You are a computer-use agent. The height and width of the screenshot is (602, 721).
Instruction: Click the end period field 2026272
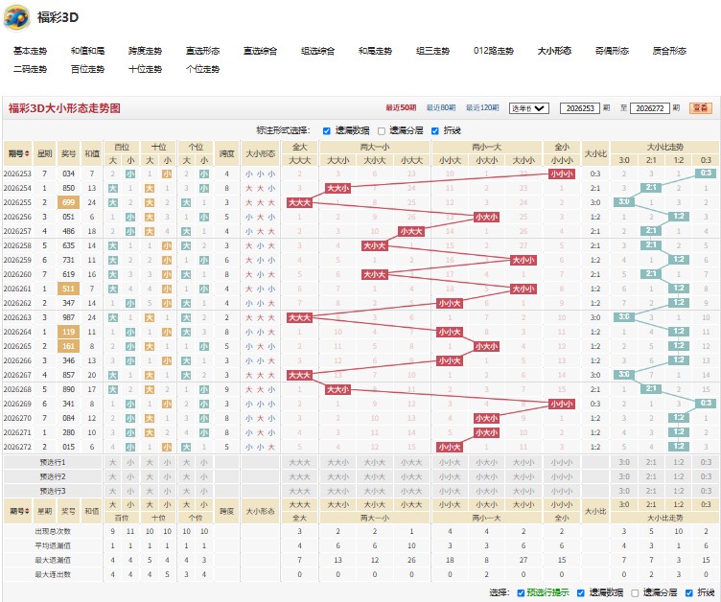[650, 108]
